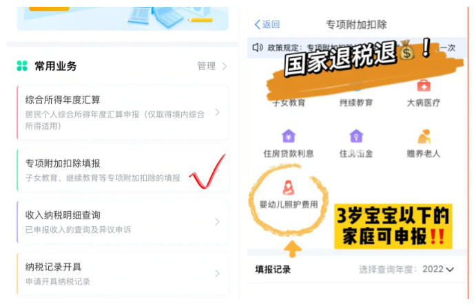Select 继续教育 deduction label
This screenshot has width=476, height=306.
[x=356, y=103]
